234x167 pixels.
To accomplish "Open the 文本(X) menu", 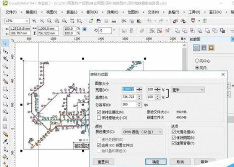I will pyautogui.click(x=153, y=12).
